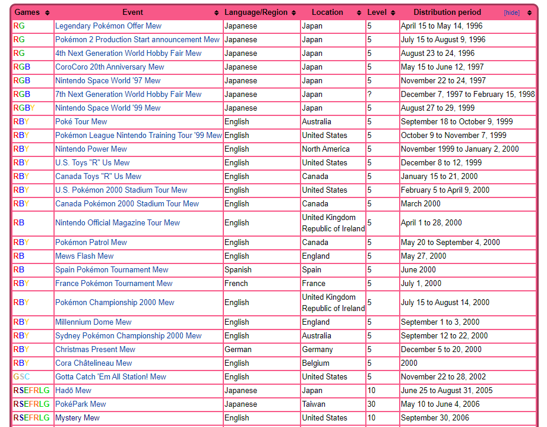This screenshot has width=547, height=427.
Task: Open the Hadō Mew event page
Action: point(73,390)
